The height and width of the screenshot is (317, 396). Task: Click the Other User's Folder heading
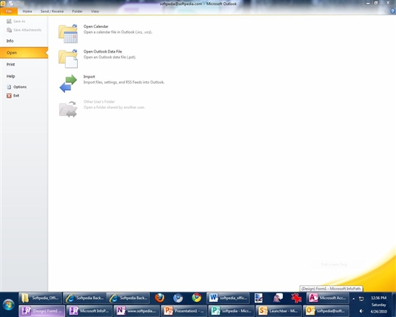(99, 102)
